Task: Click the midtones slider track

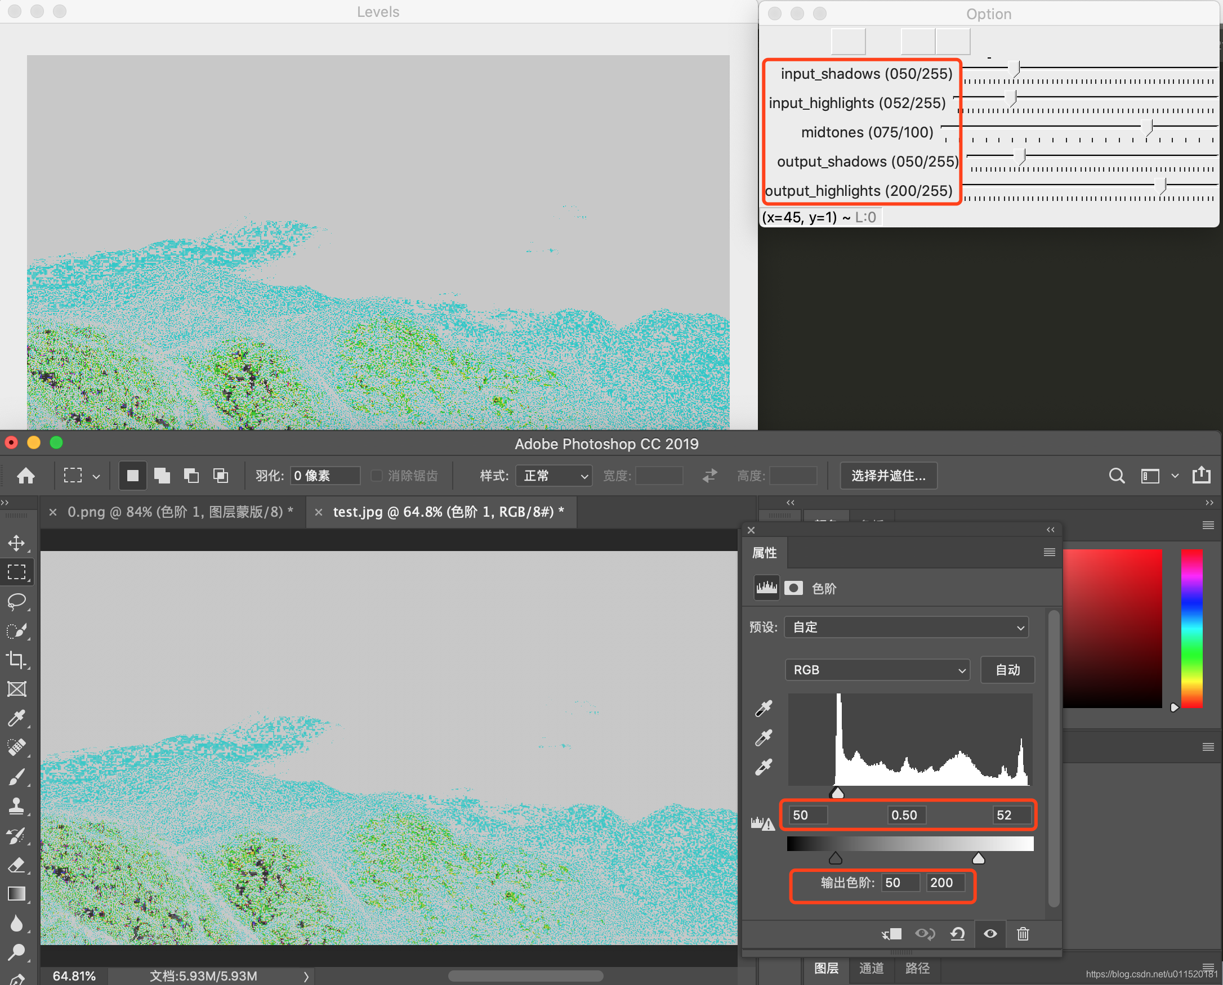Action: pyautogui.click(x=1050, y=126)
